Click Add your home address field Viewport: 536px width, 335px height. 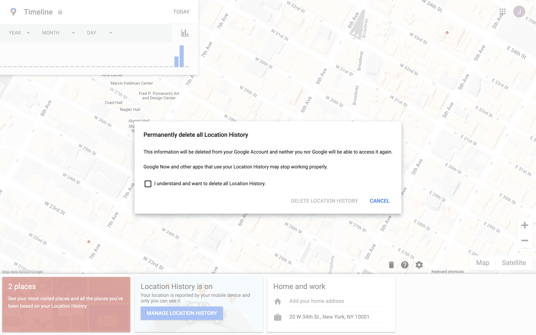pyautogui.click(x=338, y=301)
